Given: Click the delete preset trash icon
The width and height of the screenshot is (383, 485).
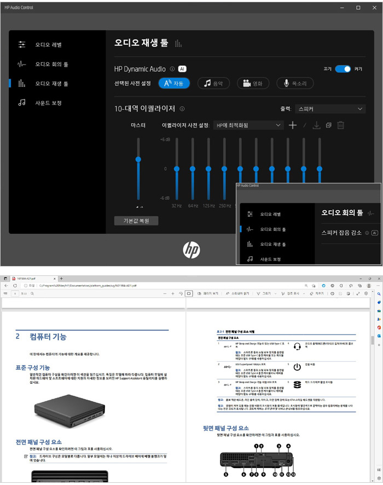Looking at the screenshot, I should (341, 125).
